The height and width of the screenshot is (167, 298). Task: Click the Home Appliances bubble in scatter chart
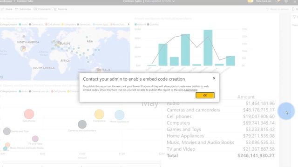pyautogui.click(x=120, y=115)
